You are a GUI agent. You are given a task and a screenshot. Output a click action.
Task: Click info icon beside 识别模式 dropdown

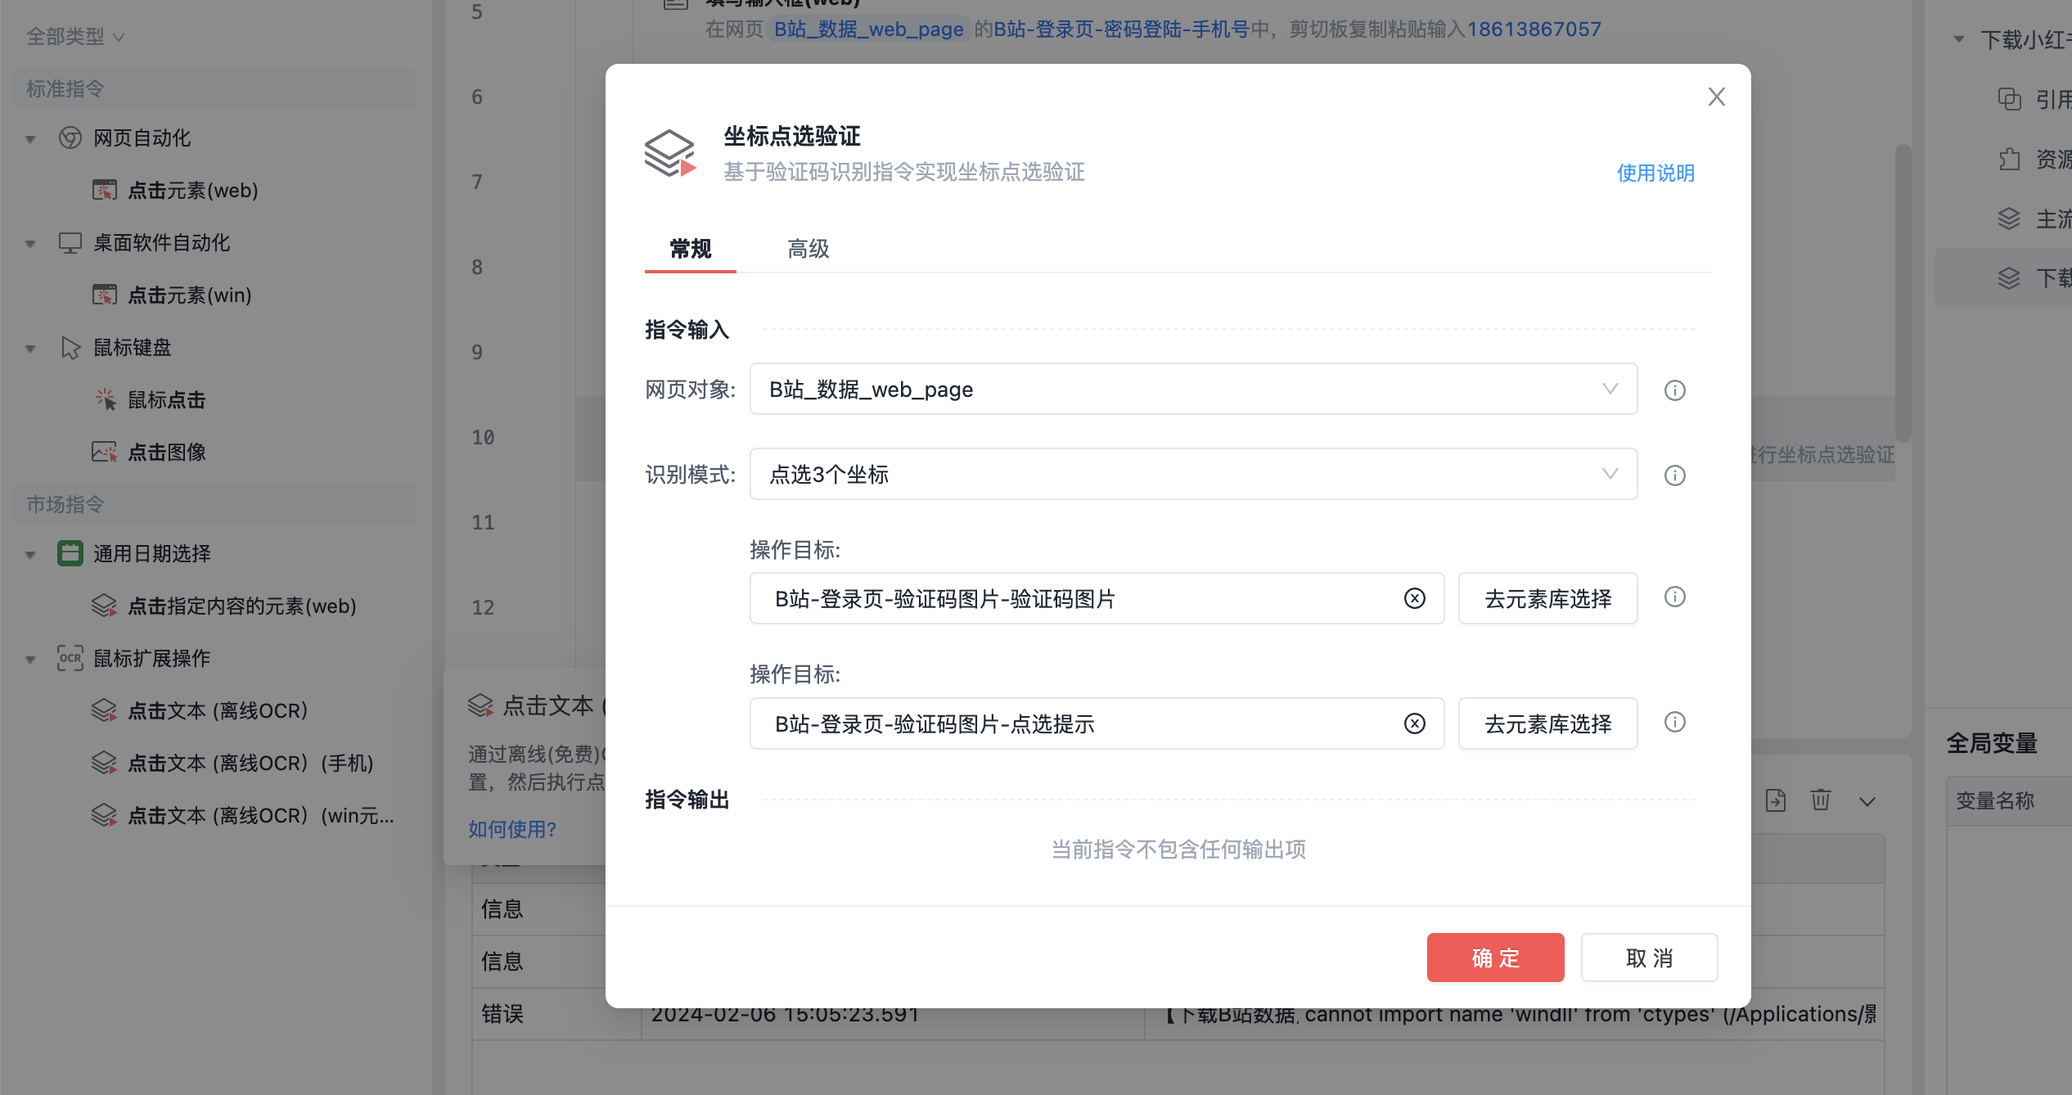pyautogui.click(x=1674, y=475)
